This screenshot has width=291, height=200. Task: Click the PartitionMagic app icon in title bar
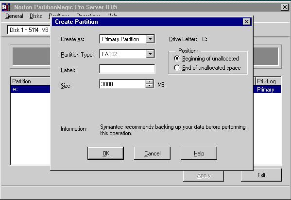(x=5, y=7)
